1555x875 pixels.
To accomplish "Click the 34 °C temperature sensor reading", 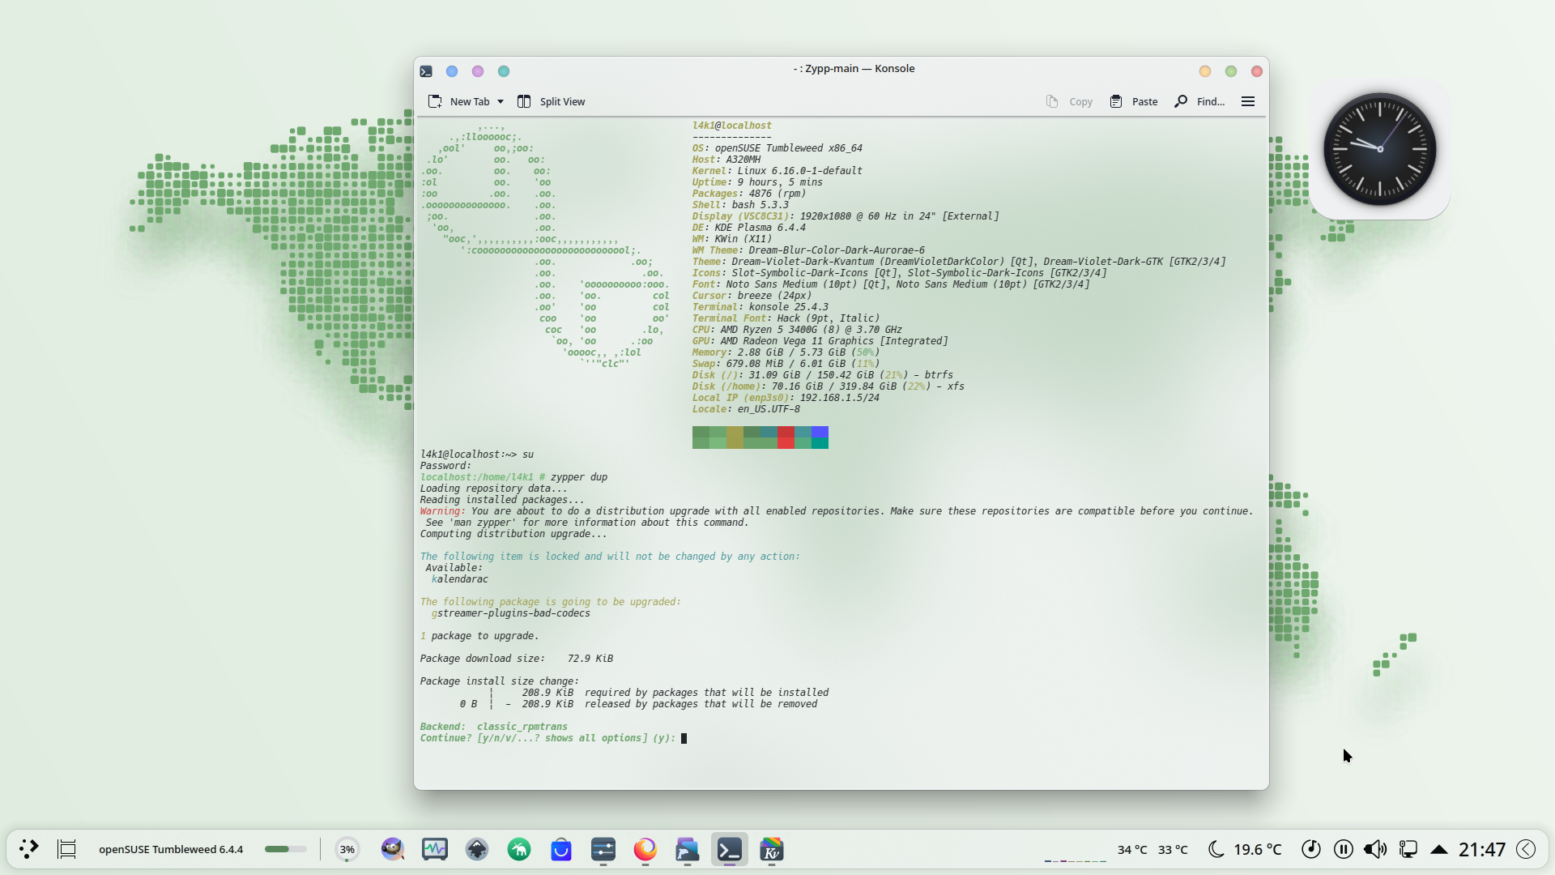I will click(x=1132, y=849).
